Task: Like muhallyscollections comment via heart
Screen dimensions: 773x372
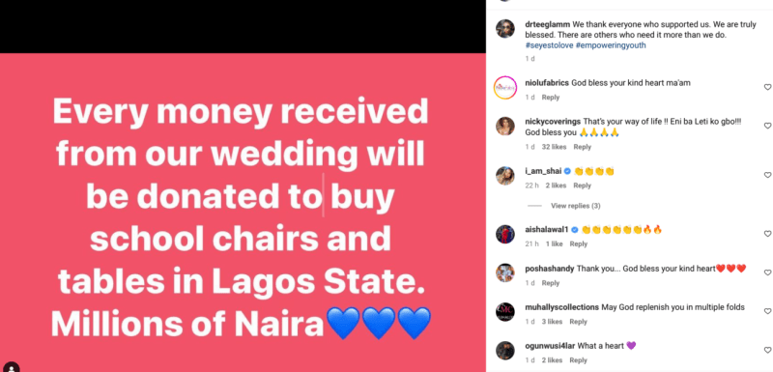Action: point(767,311)
